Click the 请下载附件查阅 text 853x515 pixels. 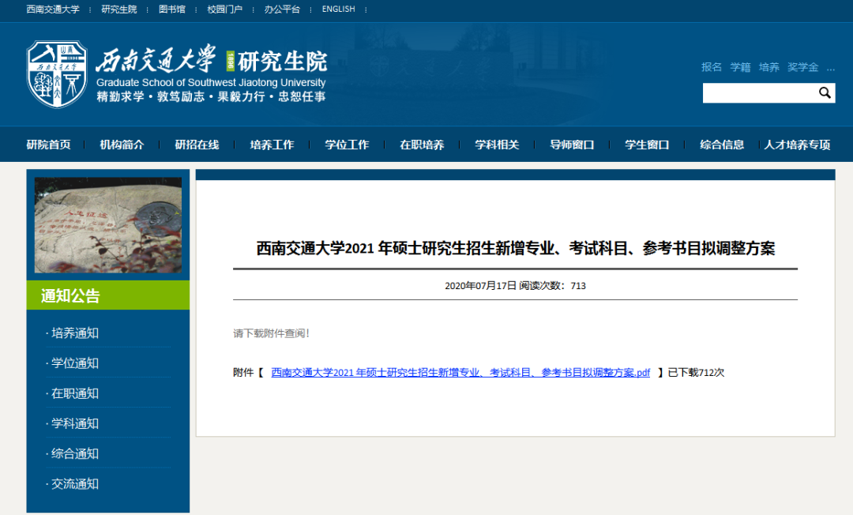(x=272, y=333)
